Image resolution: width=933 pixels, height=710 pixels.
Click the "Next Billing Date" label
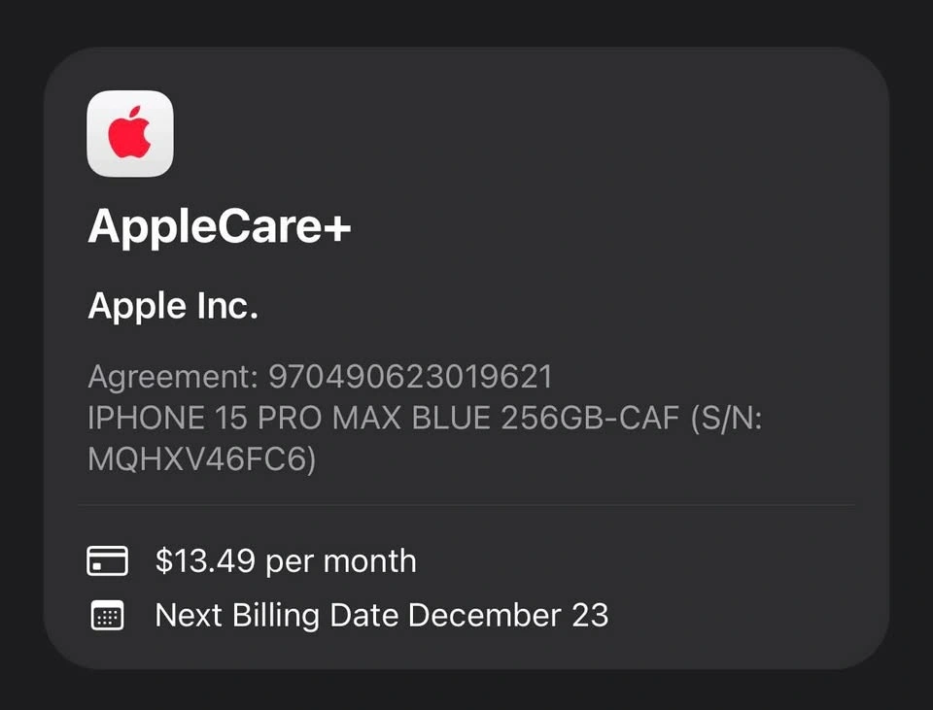[277, 616]
